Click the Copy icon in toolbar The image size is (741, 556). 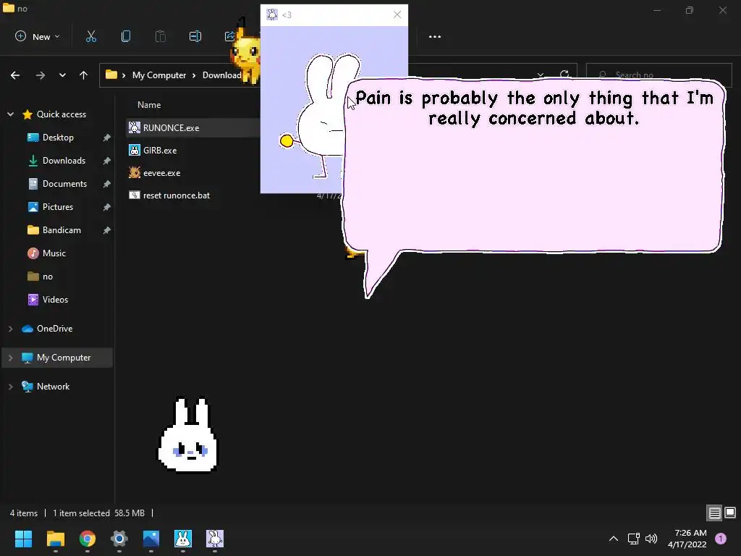pyautogui.click(x=126, y=36)
